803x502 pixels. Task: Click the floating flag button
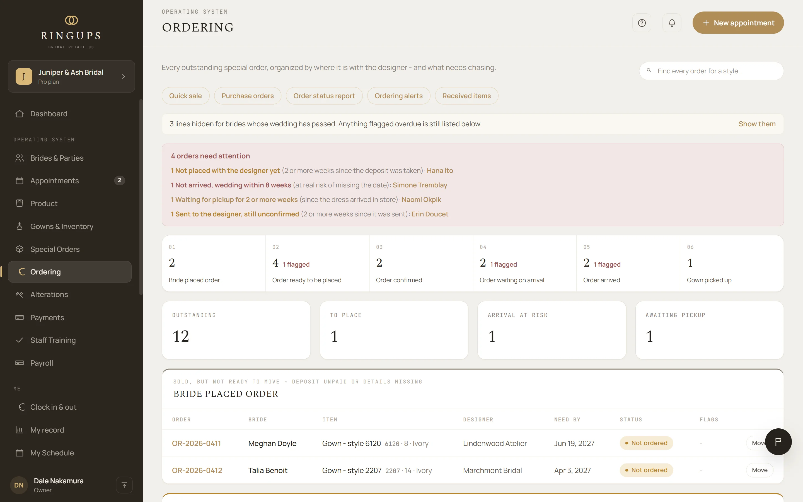pos(778,441)
